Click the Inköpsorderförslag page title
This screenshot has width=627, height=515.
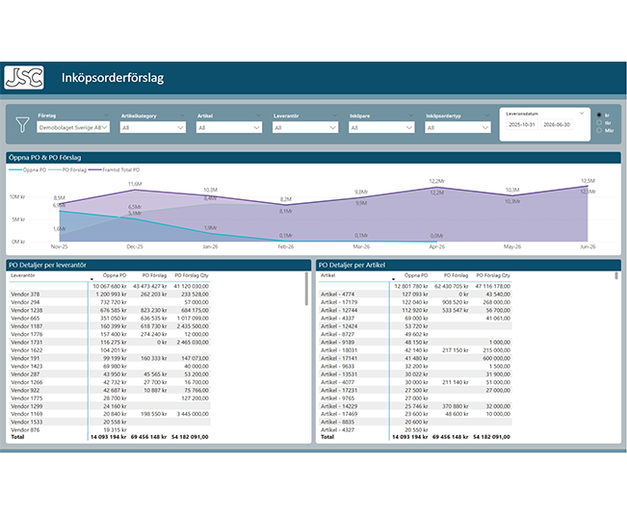[x=113, y=78]
